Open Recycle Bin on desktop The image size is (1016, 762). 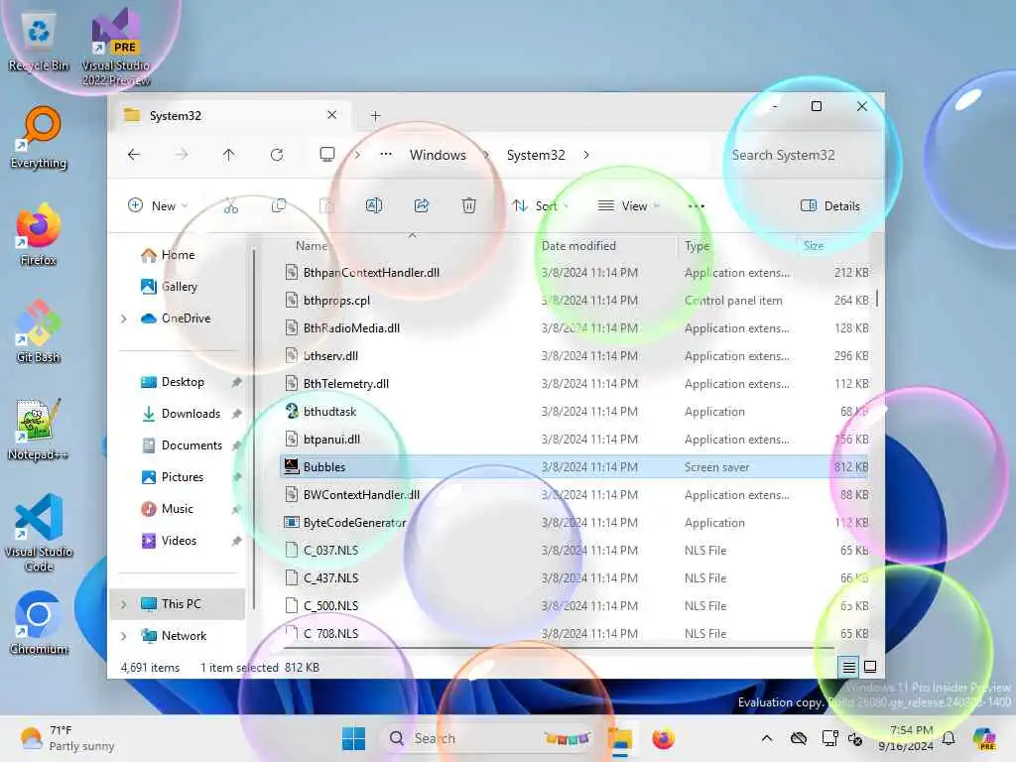coord(39,42)
